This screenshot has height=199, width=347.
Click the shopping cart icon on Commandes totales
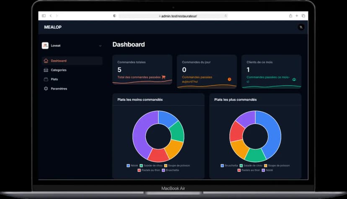coord(163,77)
